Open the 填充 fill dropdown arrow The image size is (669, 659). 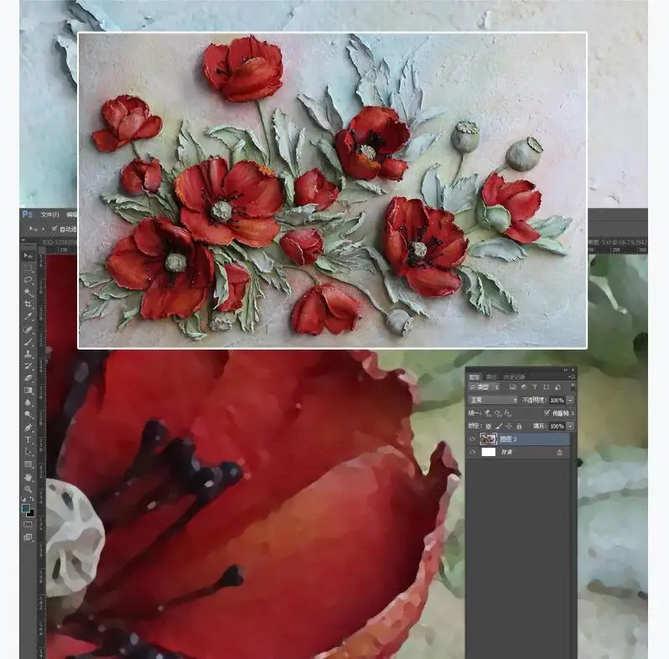coord(570,426)
